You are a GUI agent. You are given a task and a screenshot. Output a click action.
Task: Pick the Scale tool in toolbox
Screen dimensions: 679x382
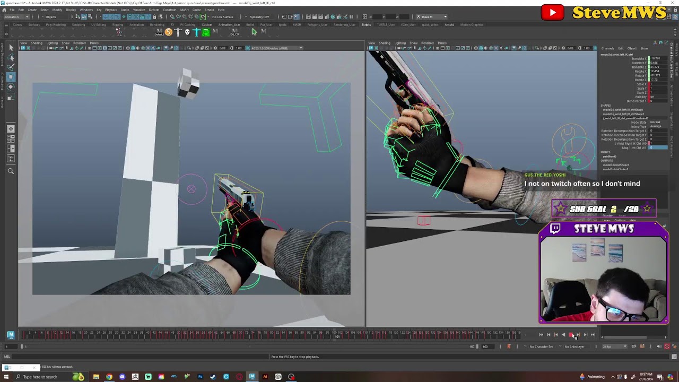pyautogui.click(x=11, y=97)
